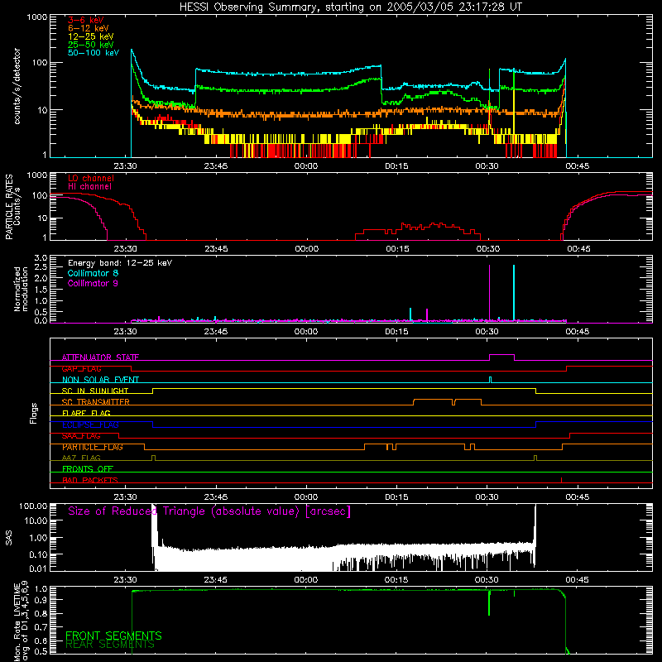The width and height of the screenshot is (662, 662).
Task: Click the SC_IN_SUNLIGHT flag label
Action: (x=95, y=391)
